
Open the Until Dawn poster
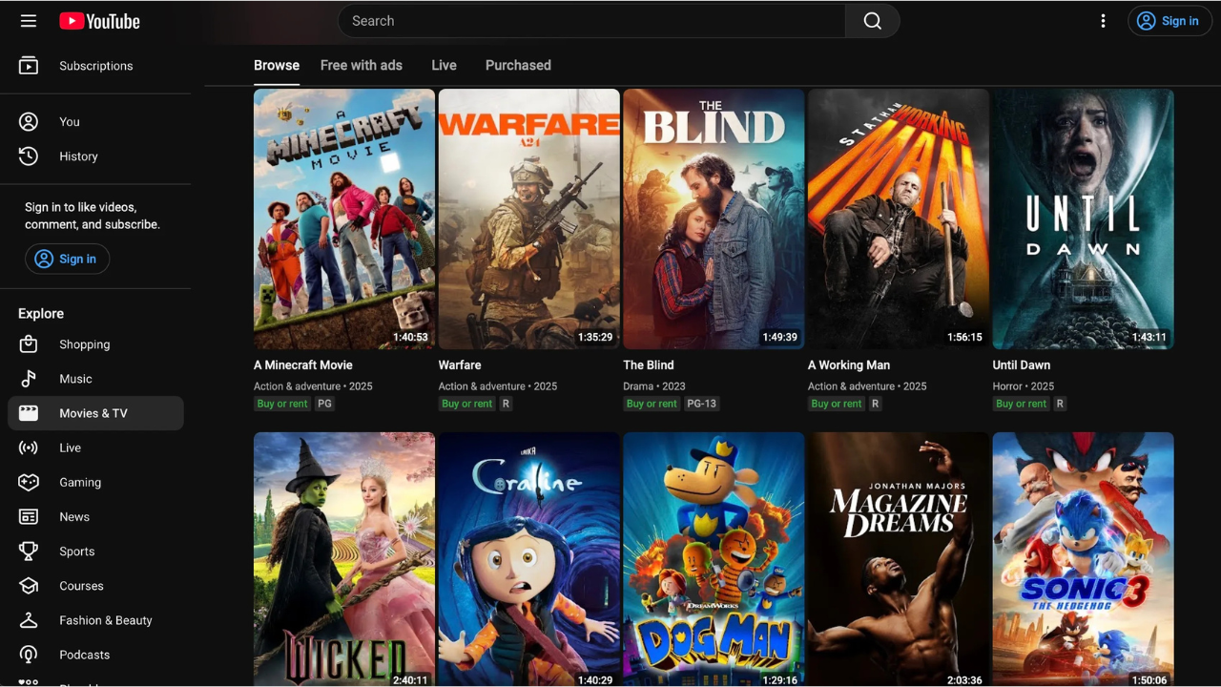(x=1084, y=219)
